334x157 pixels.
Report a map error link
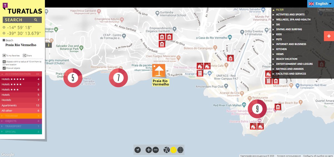point(318,156)
